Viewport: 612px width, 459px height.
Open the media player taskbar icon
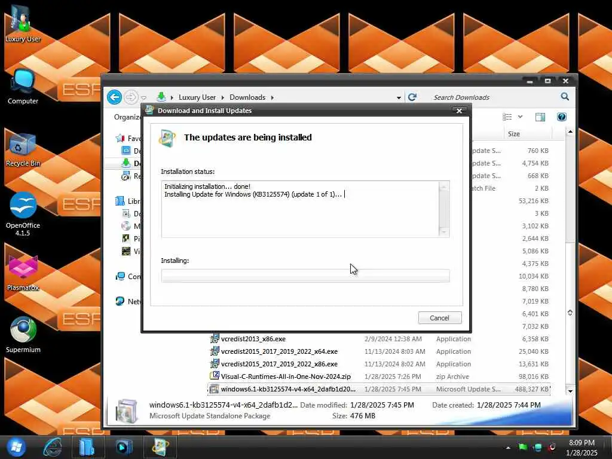[x=124, y=447]
